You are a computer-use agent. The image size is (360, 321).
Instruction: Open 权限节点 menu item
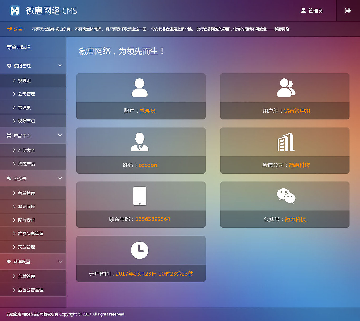[33, 121]
